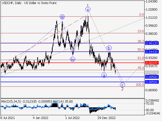This screenshot has height=121, width=162.
Task: Click the 1.01210 price axis value
Action: click(x=151, y=17)
